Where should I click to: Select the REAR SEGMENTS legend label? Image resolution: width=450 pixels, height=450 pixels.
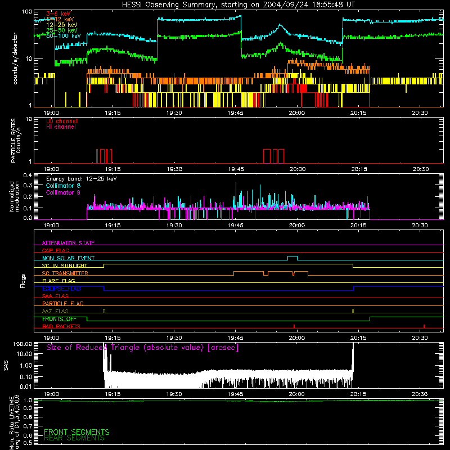pyautogui.click(x=74, y=438)
